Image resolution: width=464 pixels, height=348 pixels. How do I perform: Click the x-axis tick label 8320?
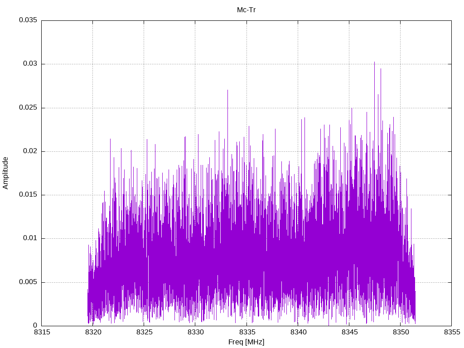(93, 332)
